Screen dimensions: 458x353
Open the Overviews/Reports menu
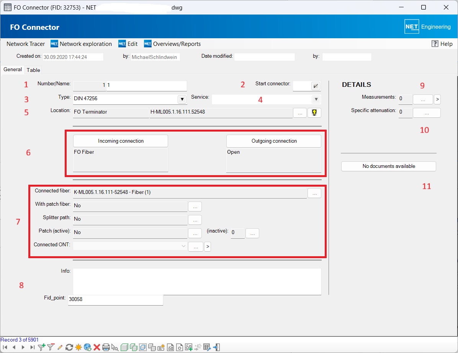(x=172, y=44)
